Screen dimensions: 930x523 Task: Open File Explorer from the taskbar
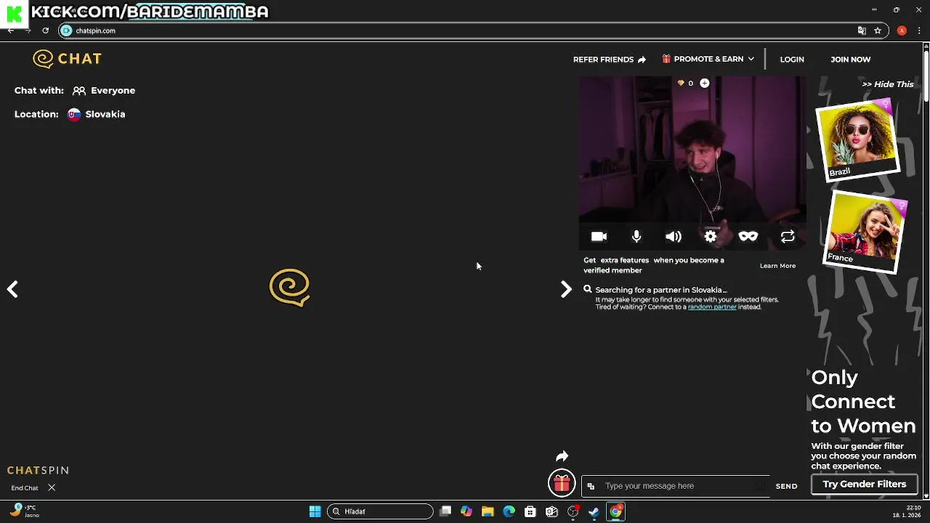[x=488, y=511]
